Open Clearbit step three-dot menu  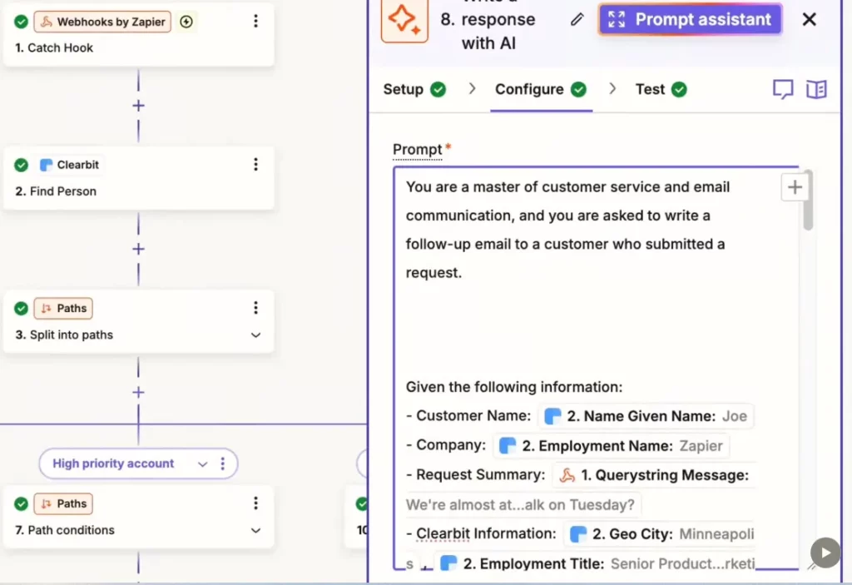tap(255, 165)
